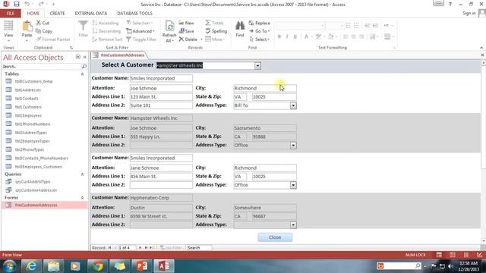Open Select A Customer dropdown

tap(257, 66)
